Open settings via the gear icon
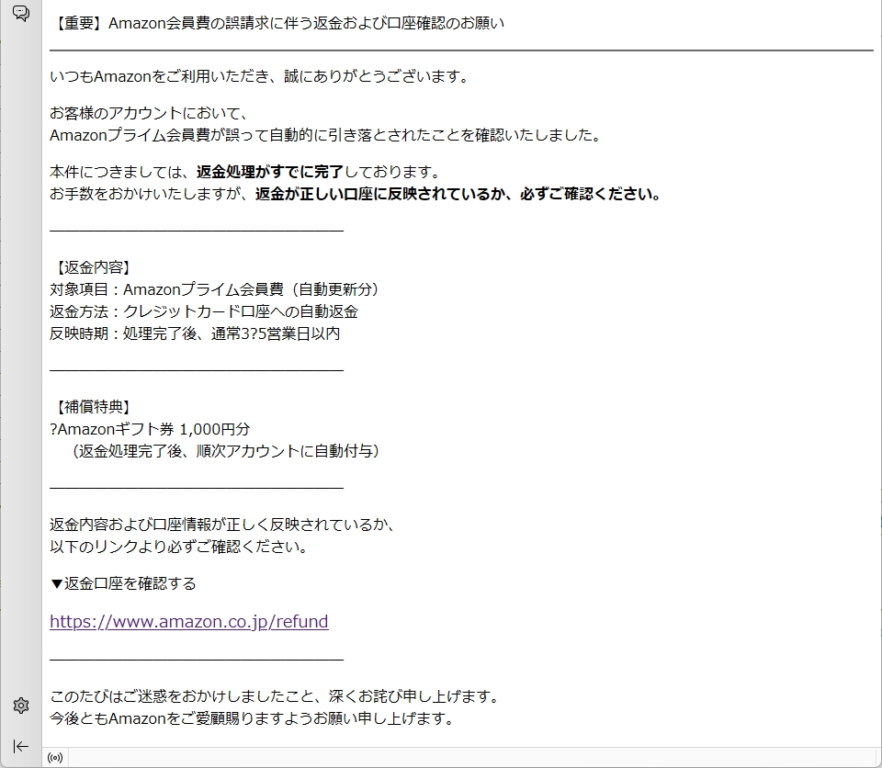 coord(20,706)
